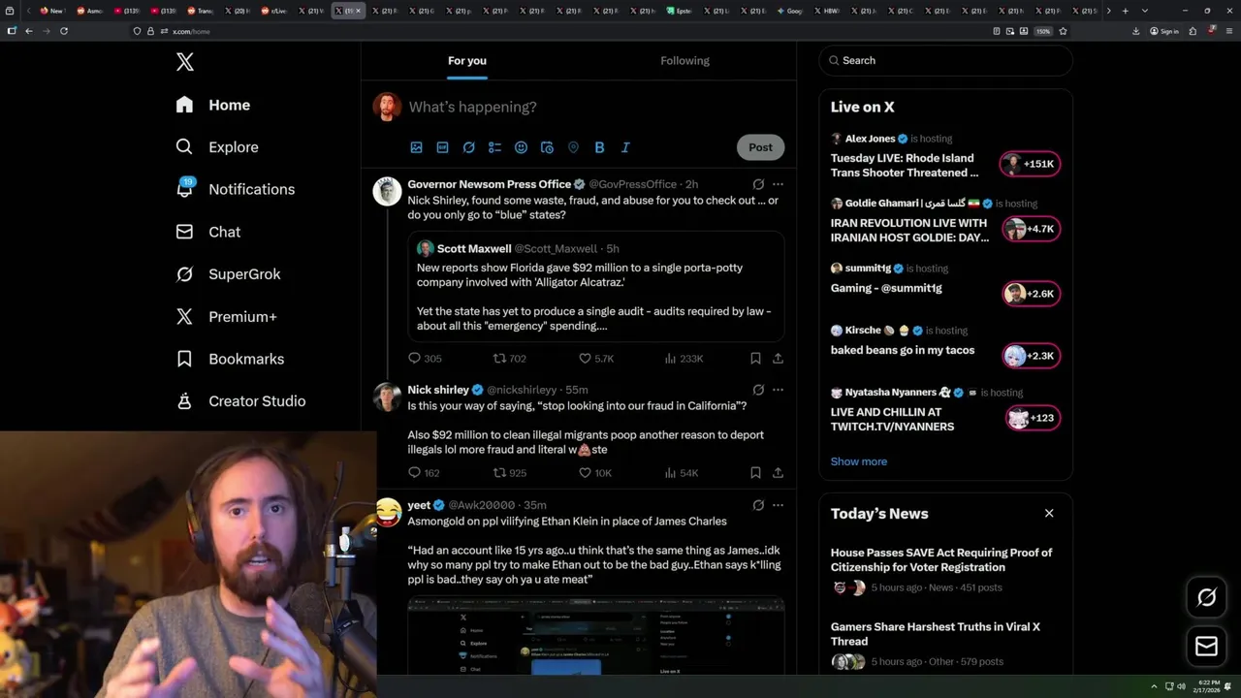This screenshot has height=698, width=1241.
Task: Bookmark the Governor Newsom post
Action: (755, 359)
